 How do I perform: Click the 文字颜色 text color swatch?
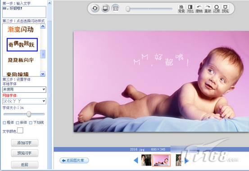pos(20,130)
